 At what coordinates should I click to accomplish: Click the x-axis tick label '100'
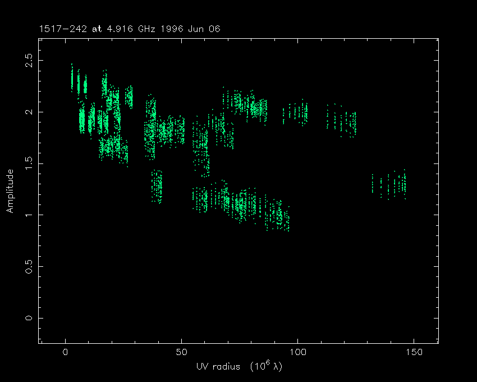coord(297,353)
